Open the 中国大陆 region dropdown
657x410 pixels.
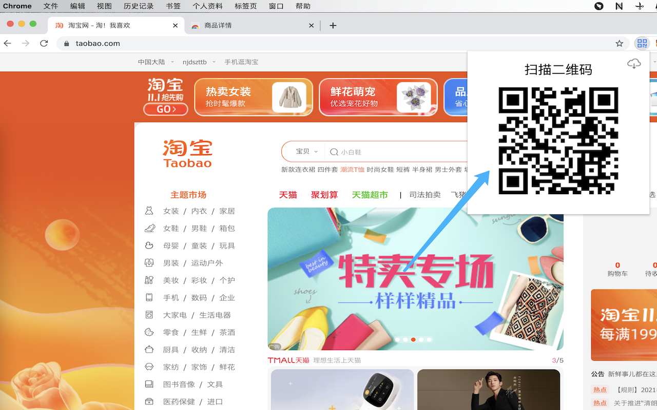pyautogui.click(x=156, y=62)
